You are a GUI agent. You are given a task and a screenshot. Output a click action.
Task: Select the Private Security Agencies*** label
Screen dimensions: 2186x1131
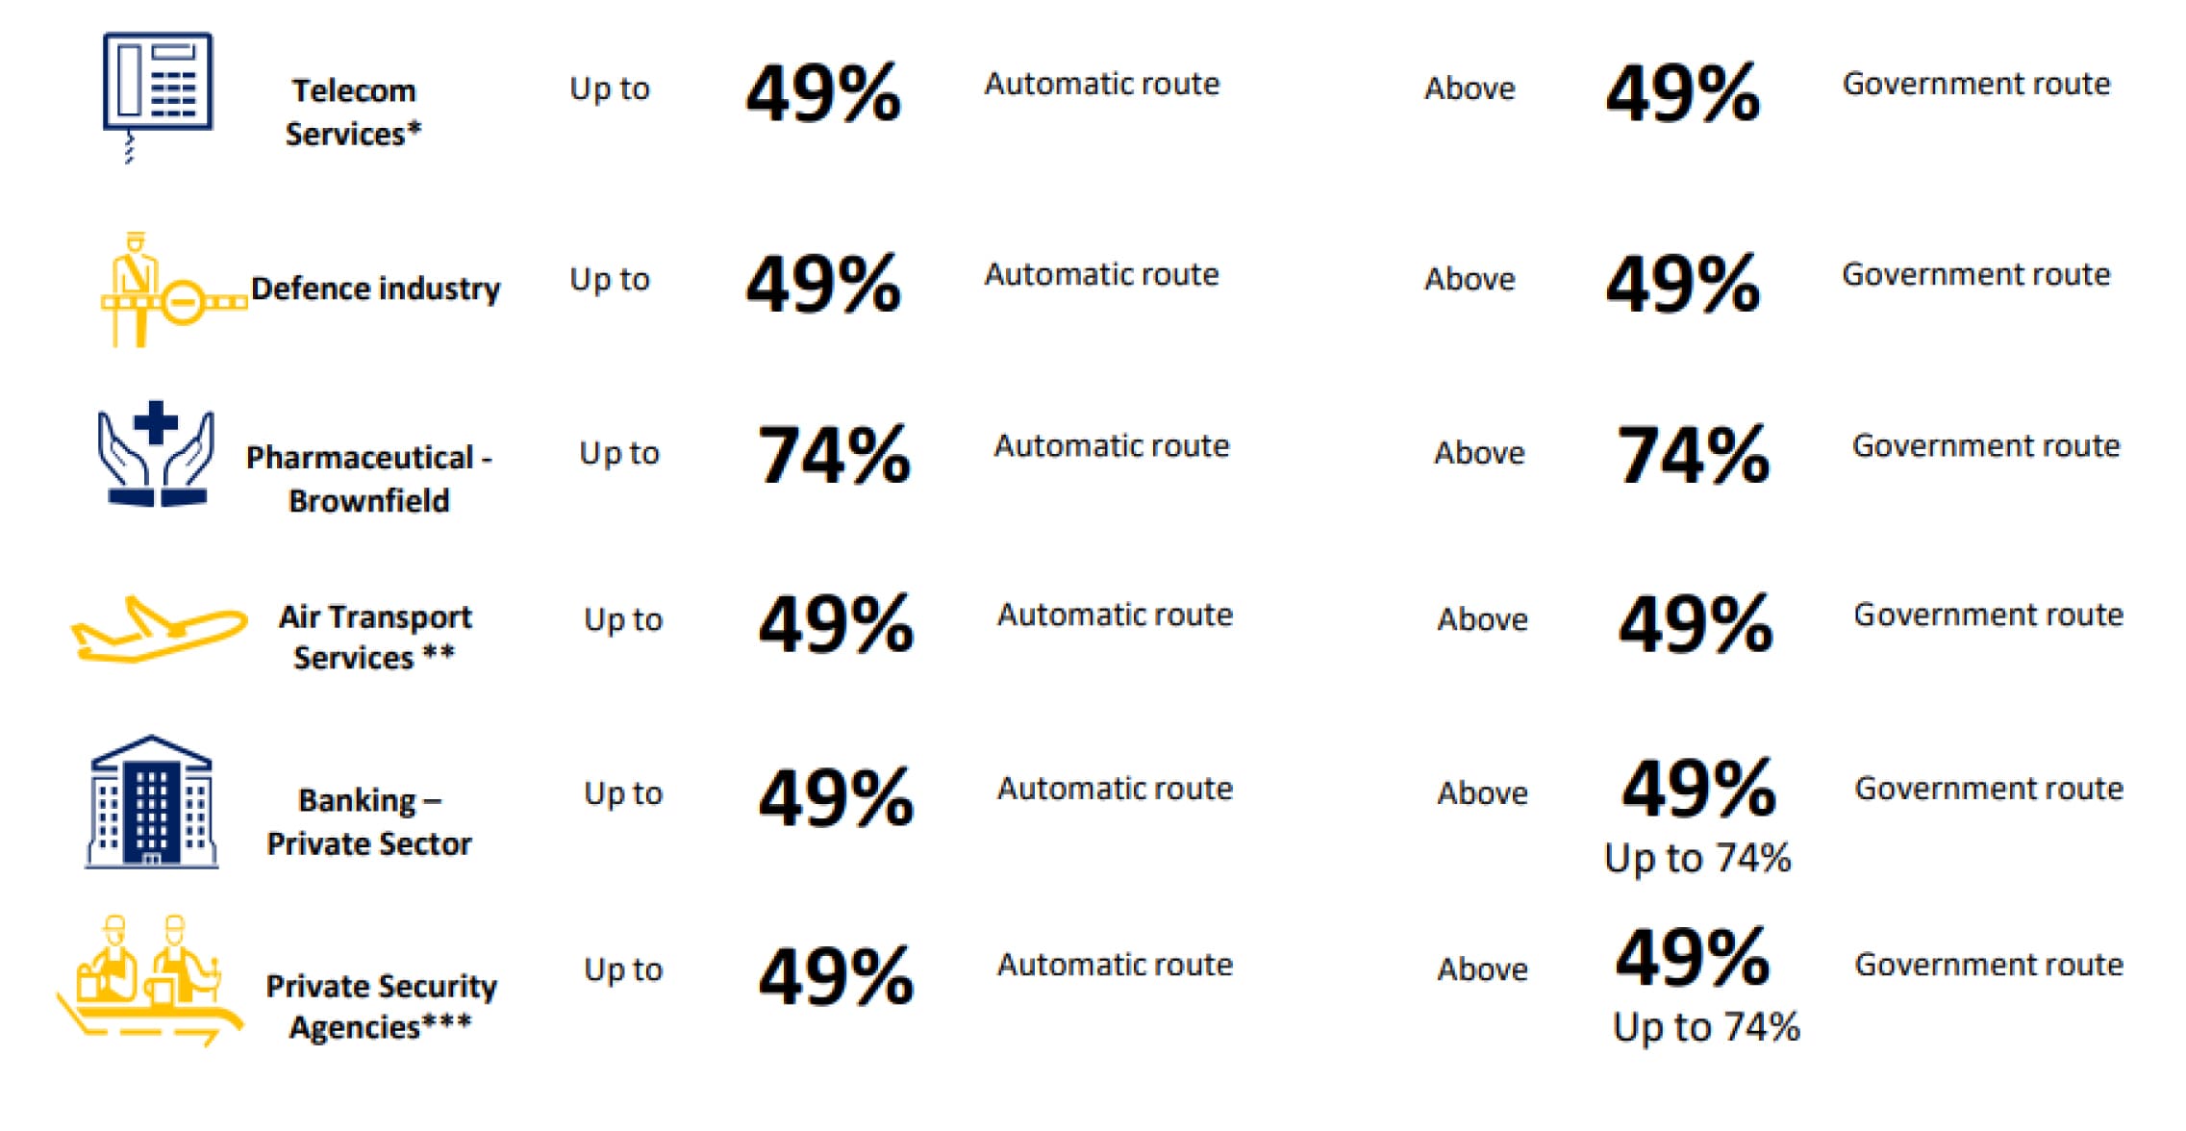(x=381, y=1006)
